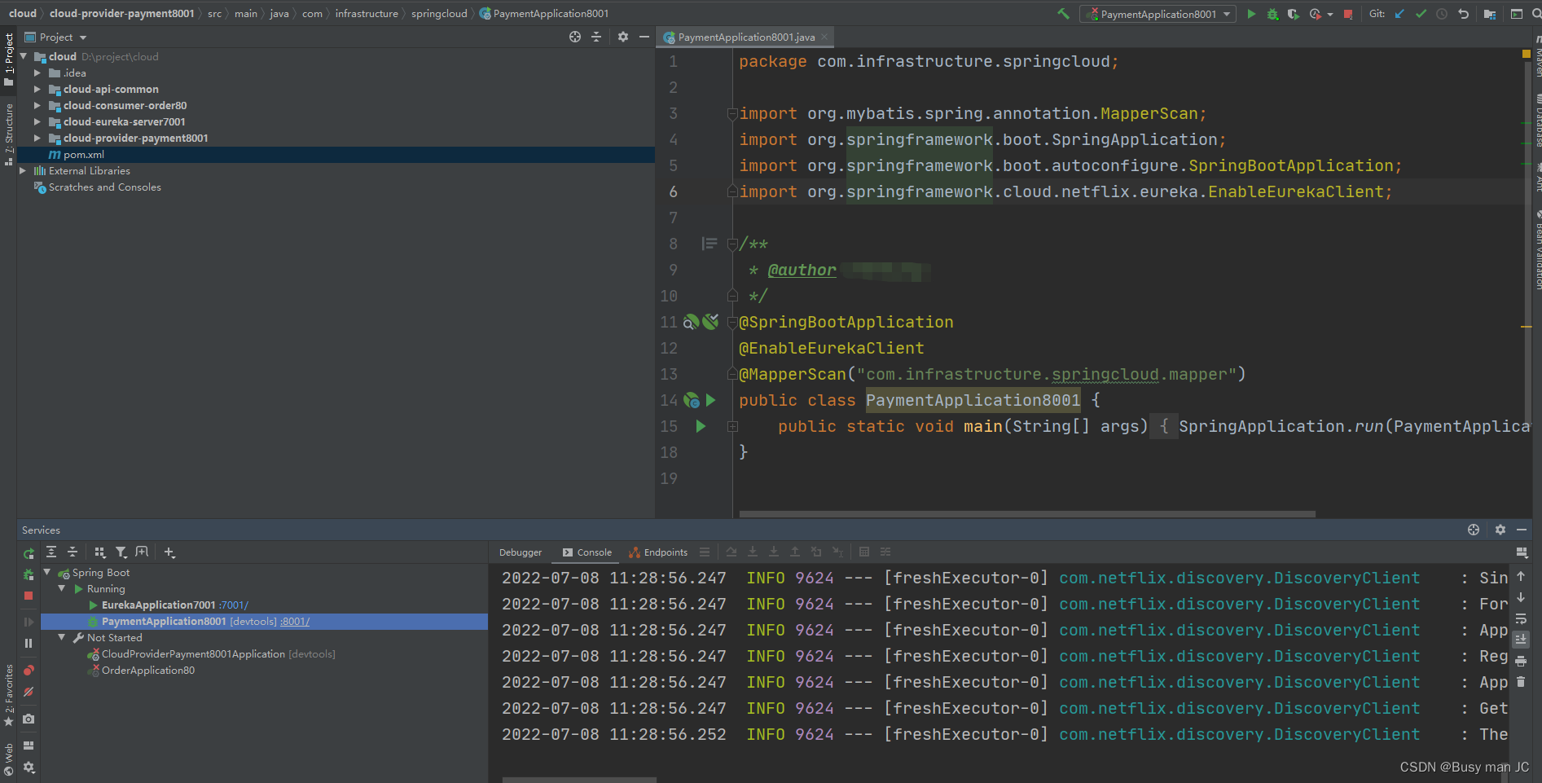This screenshot has height=783, width=1542.
Task: Switch to the Endpoints tab
Action: click(x=658, y=552)
